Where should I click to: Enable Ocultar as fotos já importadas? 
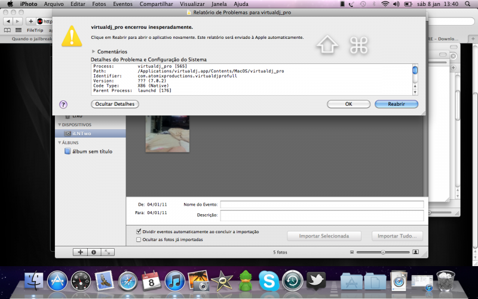[x=139, y=240]
